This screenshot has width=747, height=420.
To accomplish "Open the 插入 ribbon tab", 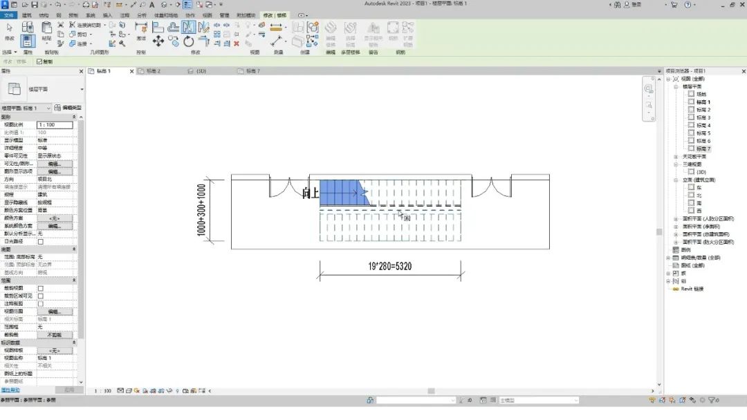I will tap(108, 15).
